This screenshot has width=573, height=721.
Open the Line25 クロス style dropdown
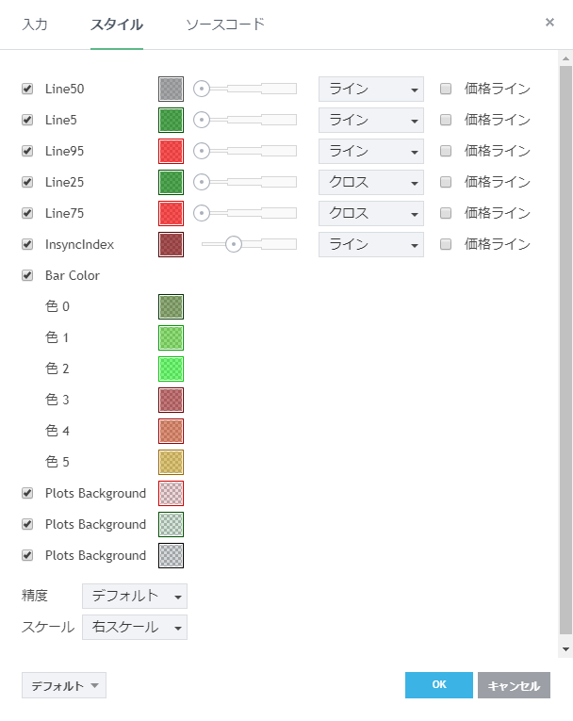[x=371, y=182]
